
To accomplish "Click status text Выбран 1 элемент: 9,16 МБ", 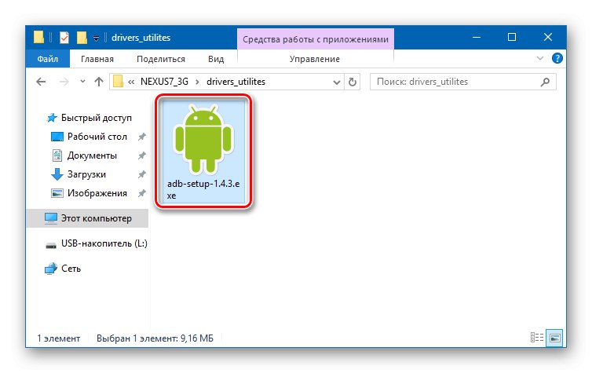I will tap(155, 338).
